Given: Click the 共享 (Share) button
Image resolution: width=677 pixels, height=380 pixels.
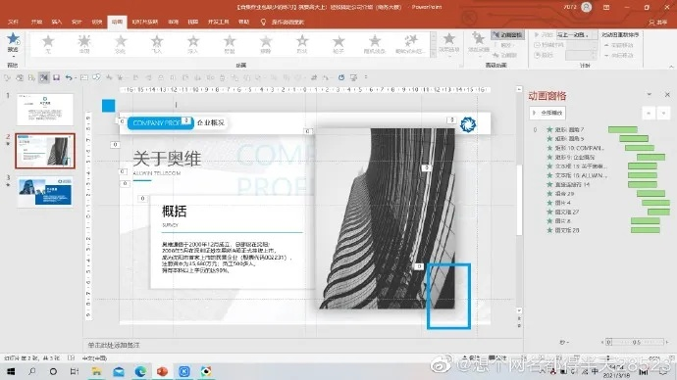Looking at the screenshot, I should [x=657, y=22].
